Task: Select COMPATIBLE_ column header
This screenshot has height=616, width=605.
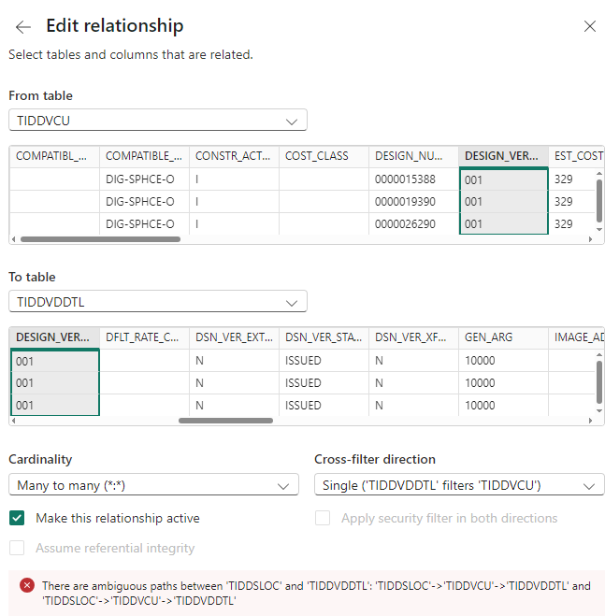Action: point(145,156)
